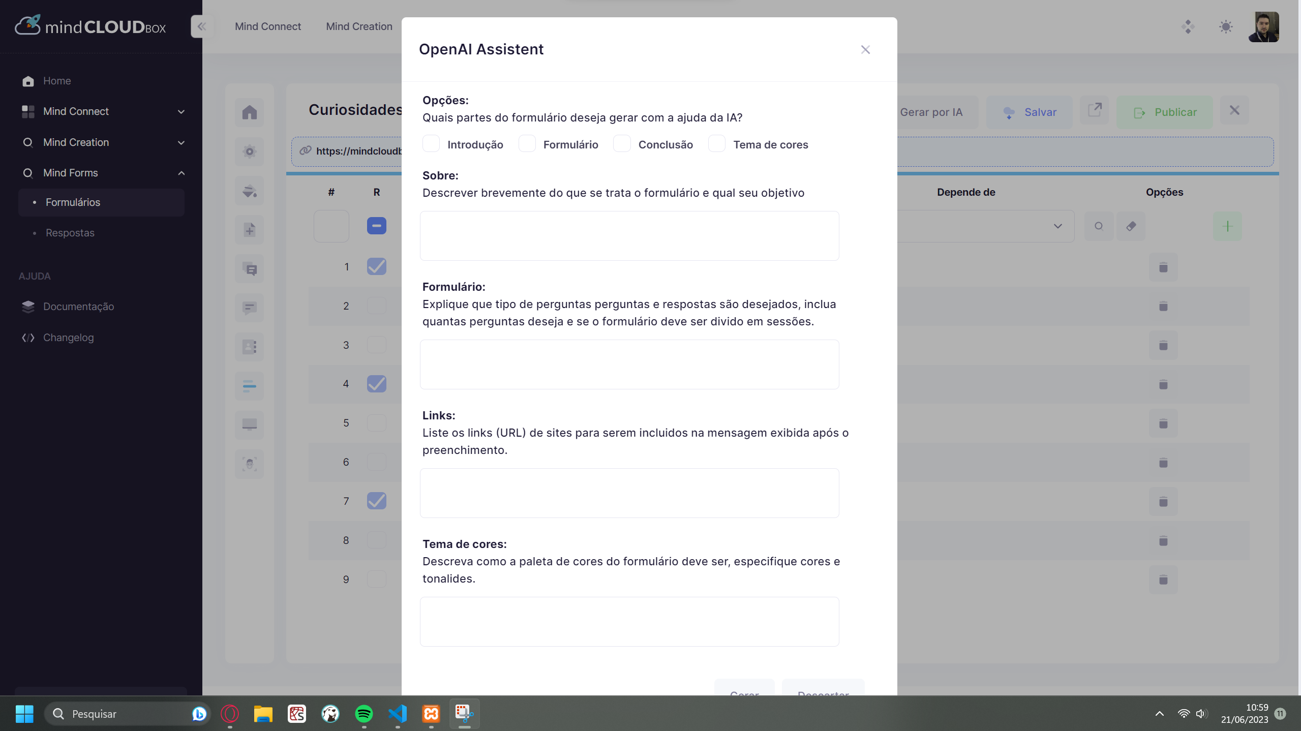This screenshot has width=1301, height=731.
Task: Click the eraser icon in the options row
Action: pos(1131,226)
